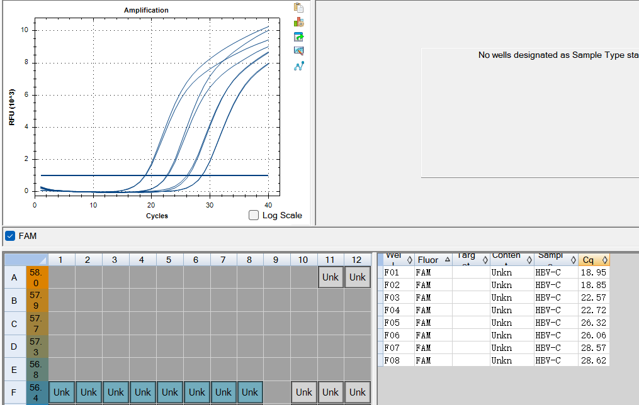639x405 pixels.
Task: Click the F01 well cell in the table
Action: (x=398, y=272)
